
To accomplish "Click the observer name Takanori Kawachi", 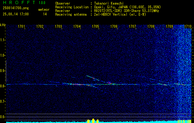I will click(109, 3).
